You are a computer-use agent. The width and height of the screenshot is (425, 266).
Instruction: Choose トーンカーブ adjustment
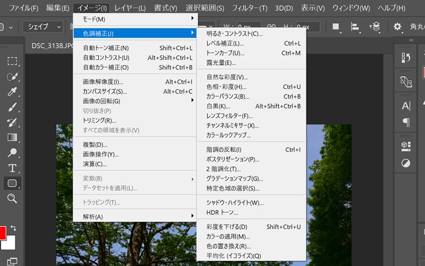coord(252,53)
